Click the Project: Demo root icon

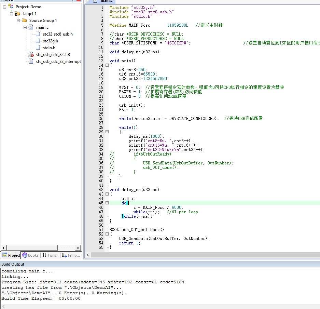click(11, 7)
